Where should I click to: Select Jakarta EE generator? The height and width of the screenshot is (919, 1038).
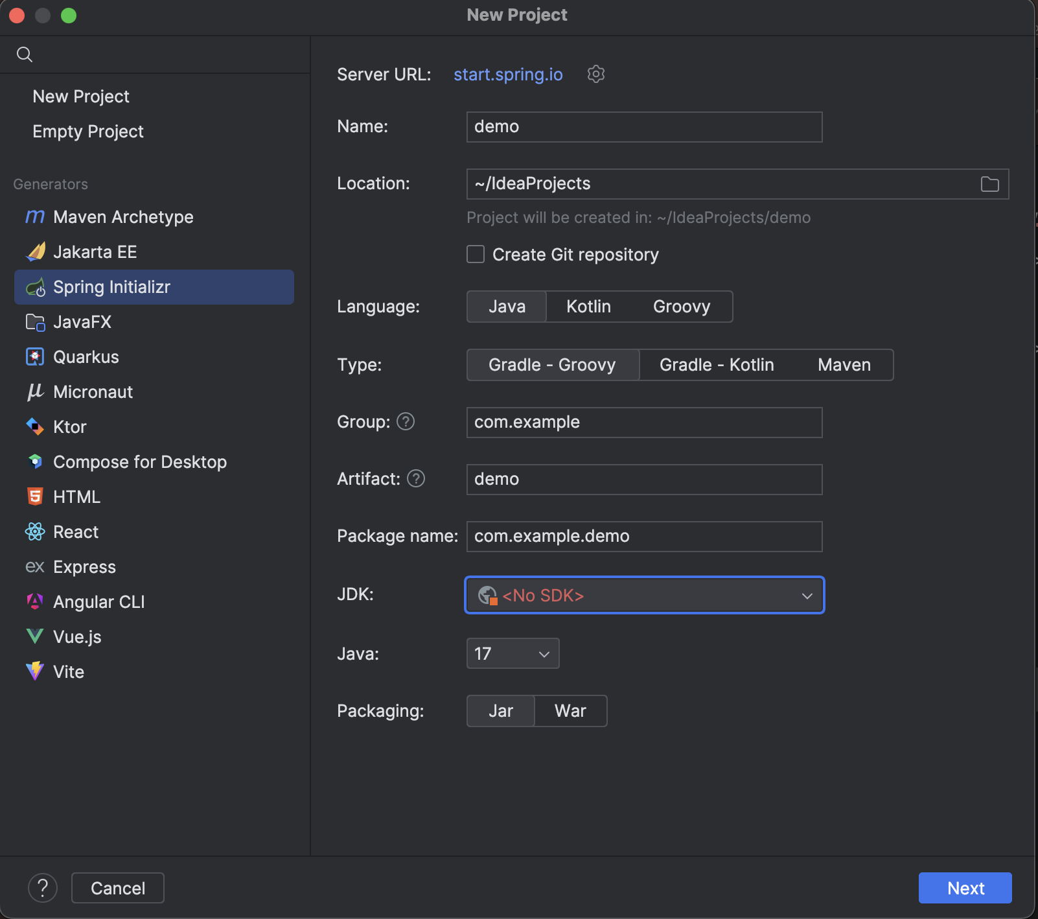tap(95, 252)
